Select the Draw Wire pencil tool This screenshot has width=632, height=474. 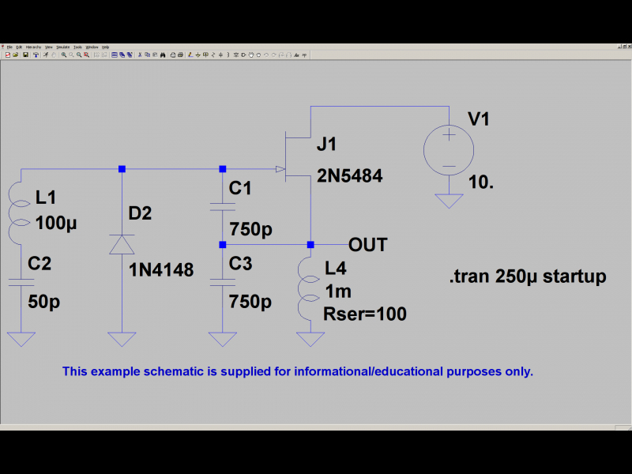point(190,55)
